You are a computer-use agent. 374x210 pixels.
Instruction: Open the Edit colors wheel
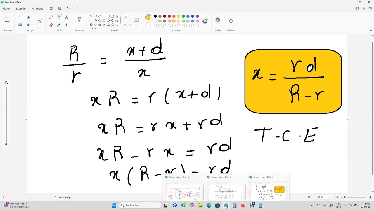pos(205,21)
